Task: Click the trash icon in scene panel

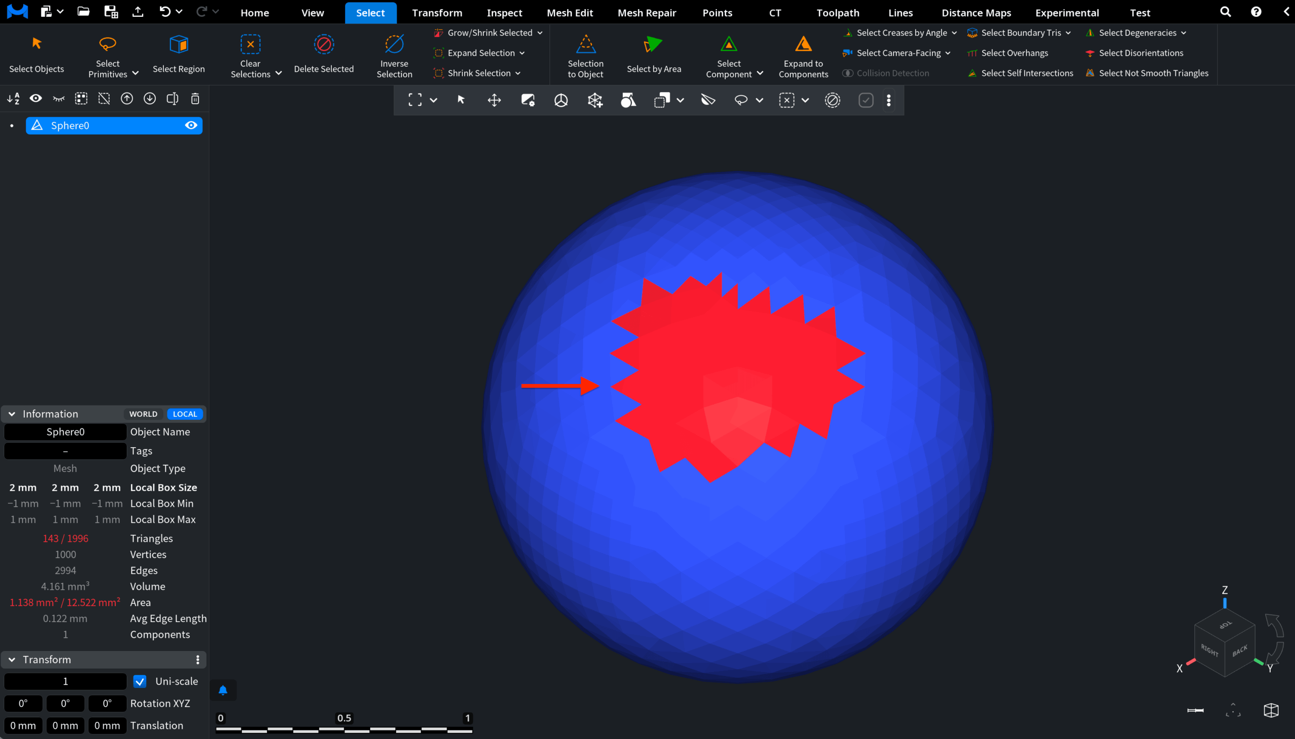Action: [x=195, y=99]
